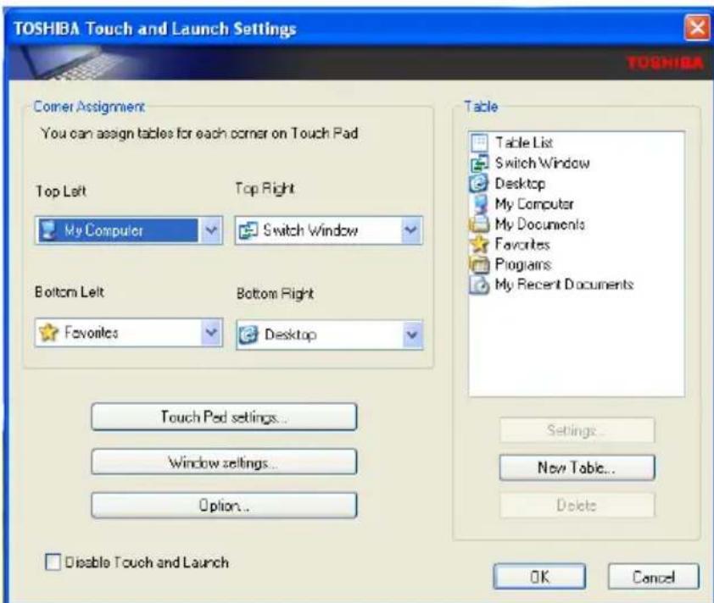
Task: Toggle Disable Touch and Launch checkbox
Action: pos(53,562)
